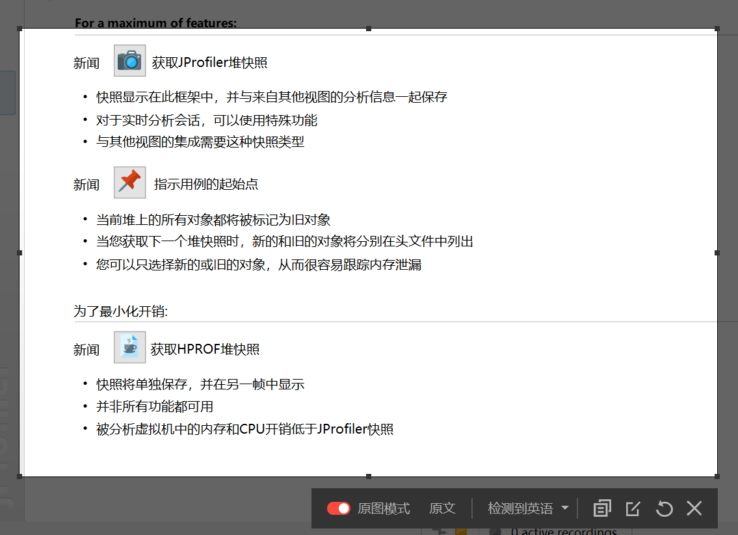This screenshot has height=535, width=738.
Task: Click the 原图模式 label text
Action: [384, 508]
